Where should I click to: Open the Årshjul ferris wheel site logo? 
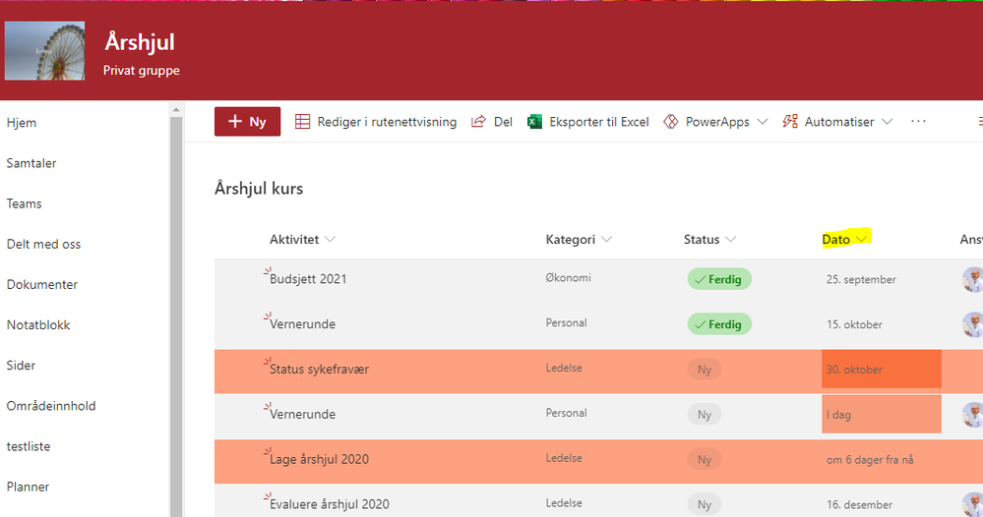tap(44, 51)
